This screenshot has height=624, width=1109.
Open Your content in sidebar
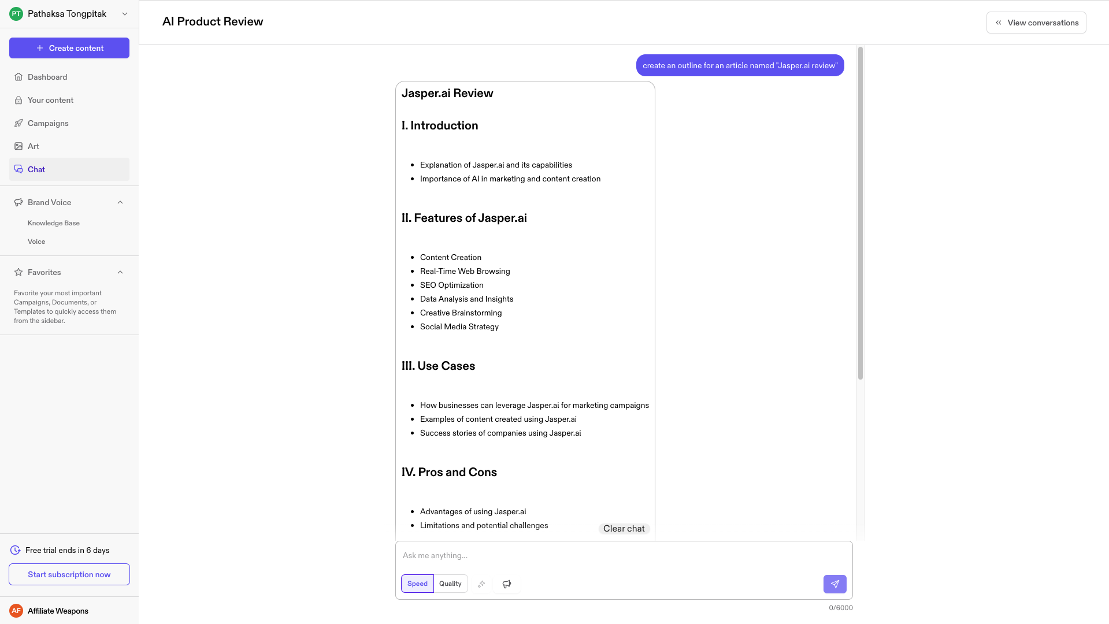point(50,100)
